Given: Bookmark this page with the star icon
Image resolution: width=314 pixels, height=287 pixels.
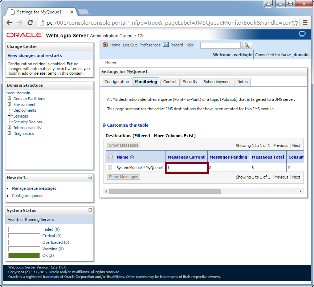Looking at the screenshot, I should 294,23.
